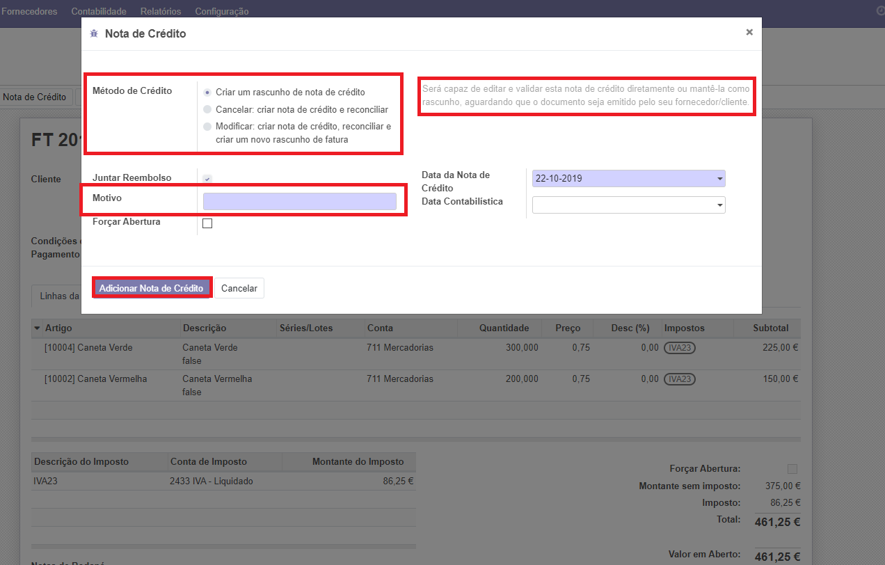Screen dimensions: 885x565
Task: Click the debug bug icon in dialog header
Action: [x=94, y=33]
